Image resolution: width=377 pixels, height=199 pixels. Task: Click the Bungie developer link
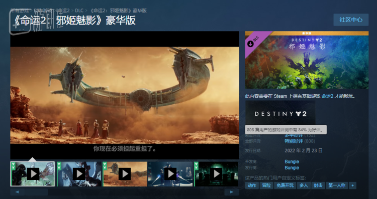coord(292,161)
